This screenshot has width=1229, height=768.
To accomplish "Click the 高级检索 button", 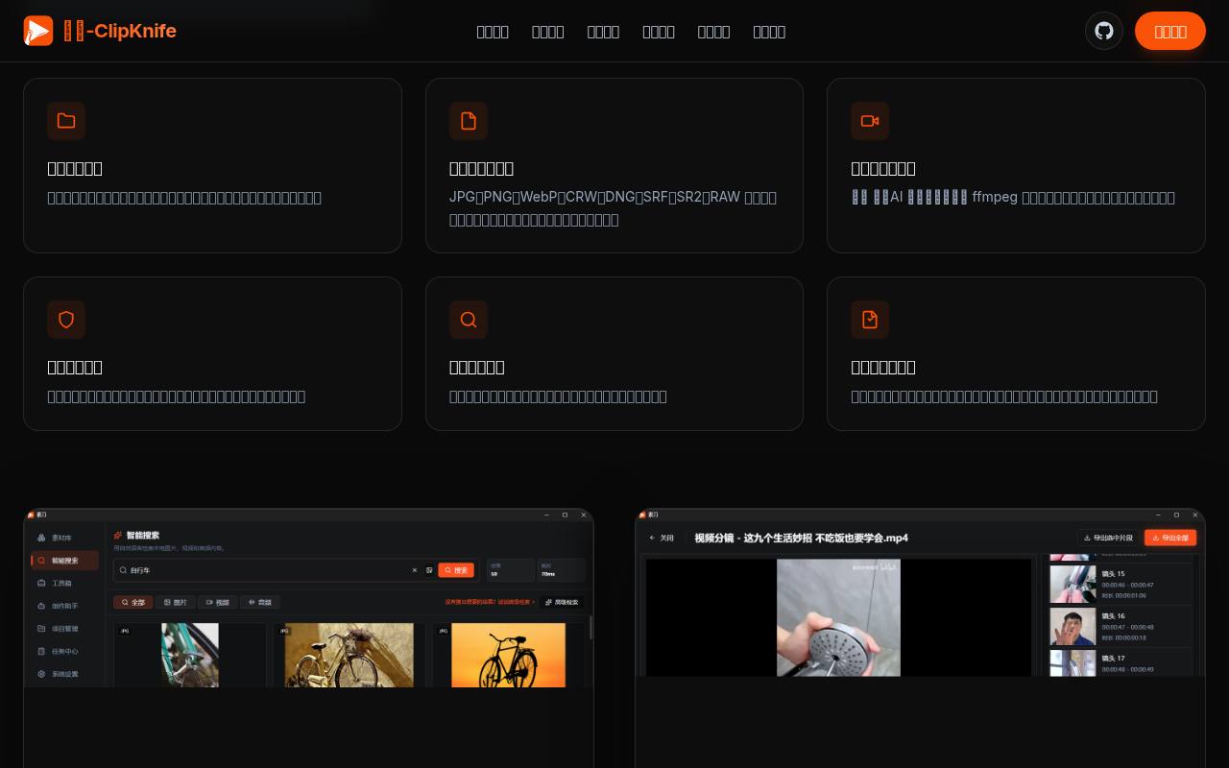I will tap(563, 602).
